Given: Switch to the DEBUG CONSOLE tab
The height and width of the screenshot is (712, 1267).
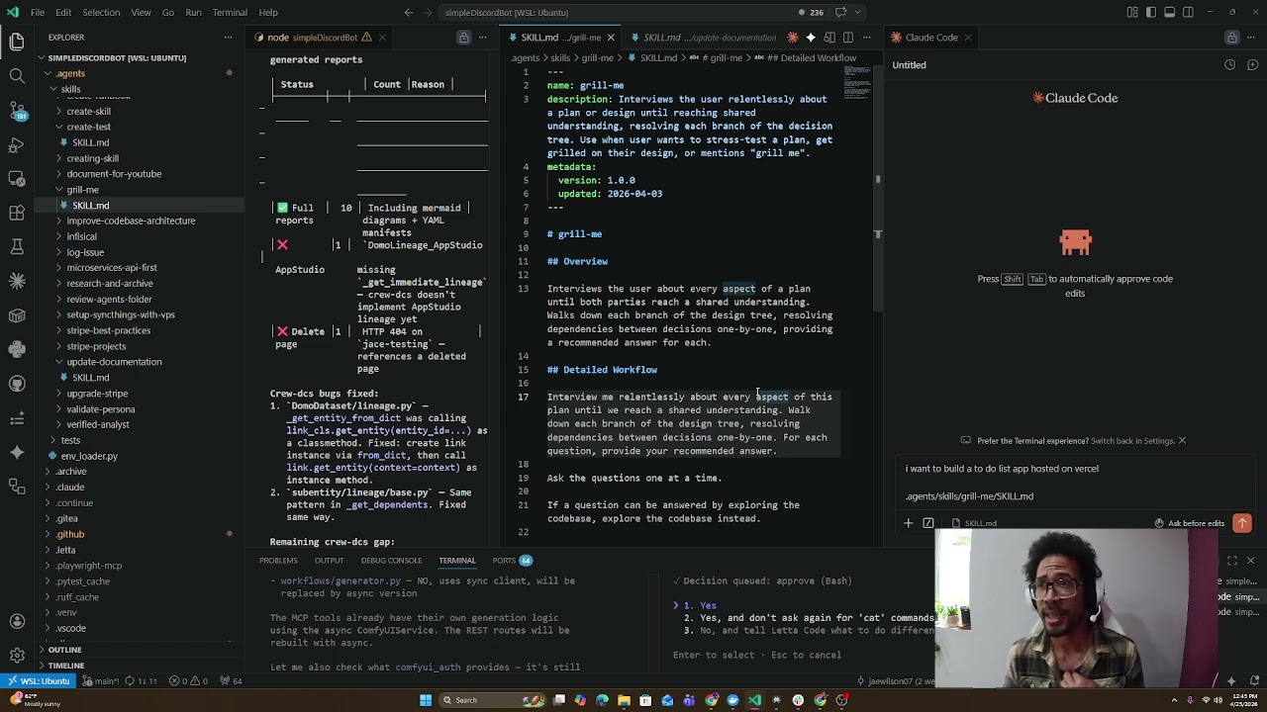Looking at the screenshot, I should tap(391, 561).
